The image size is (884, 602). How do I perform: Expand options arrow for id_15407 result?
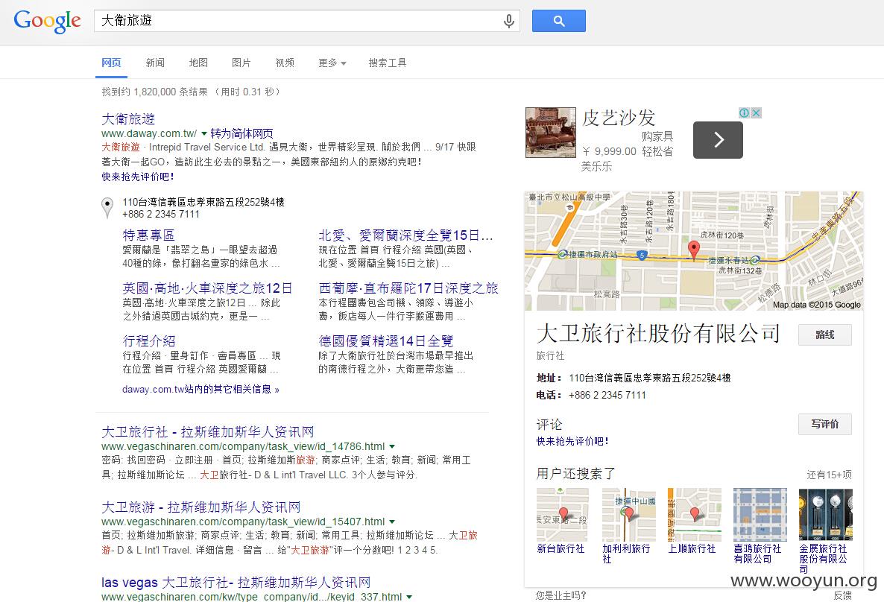[x=392, y=522]
